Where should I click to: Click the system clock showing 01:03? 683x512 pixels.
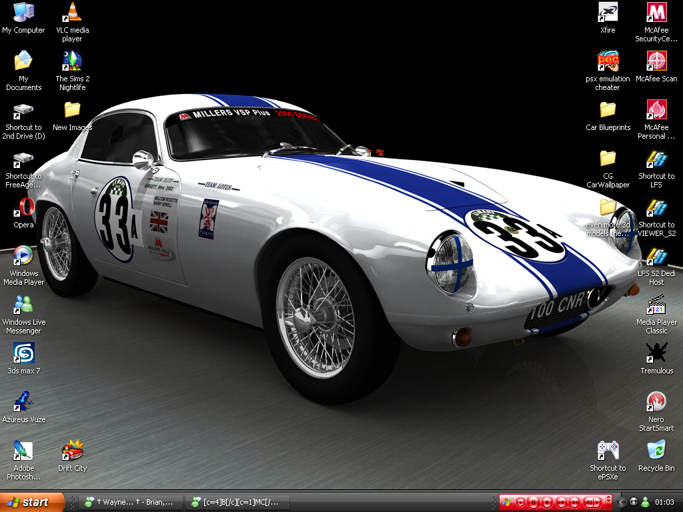click(665, 502)
